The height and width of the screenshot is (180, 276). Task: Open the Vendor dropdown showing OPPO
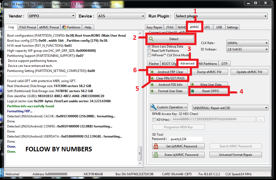[x=52, y=16]
